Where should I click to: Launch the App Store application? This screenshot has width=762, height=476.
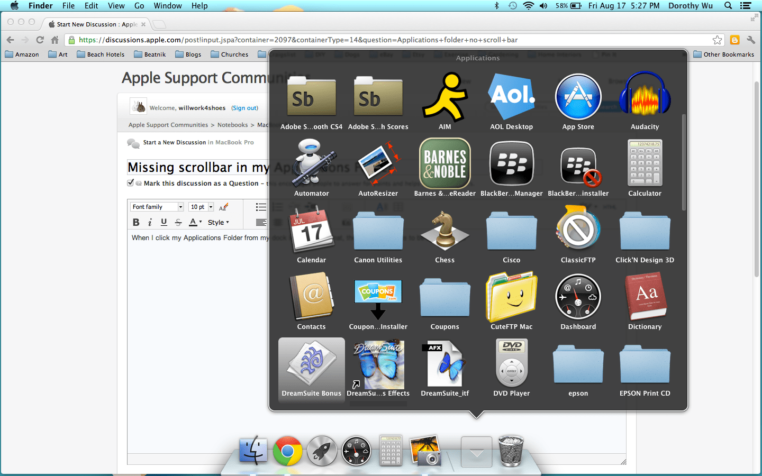click(578, 97)
